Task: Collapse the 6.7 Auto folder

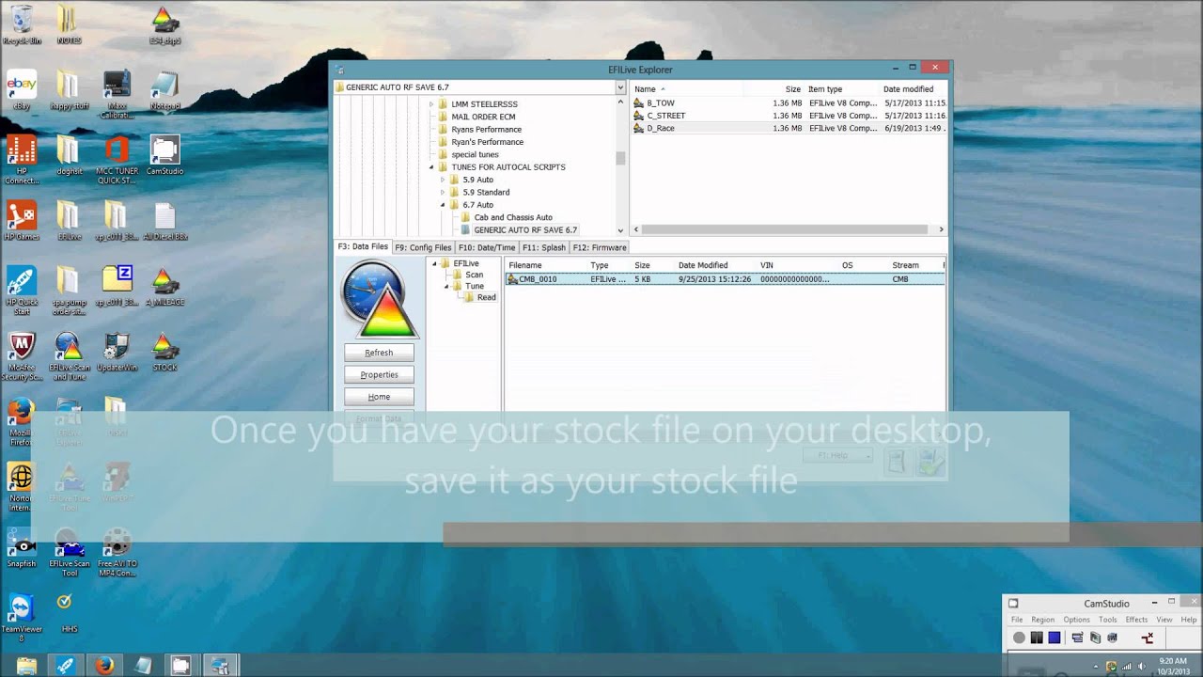Action: click(443, 205)
